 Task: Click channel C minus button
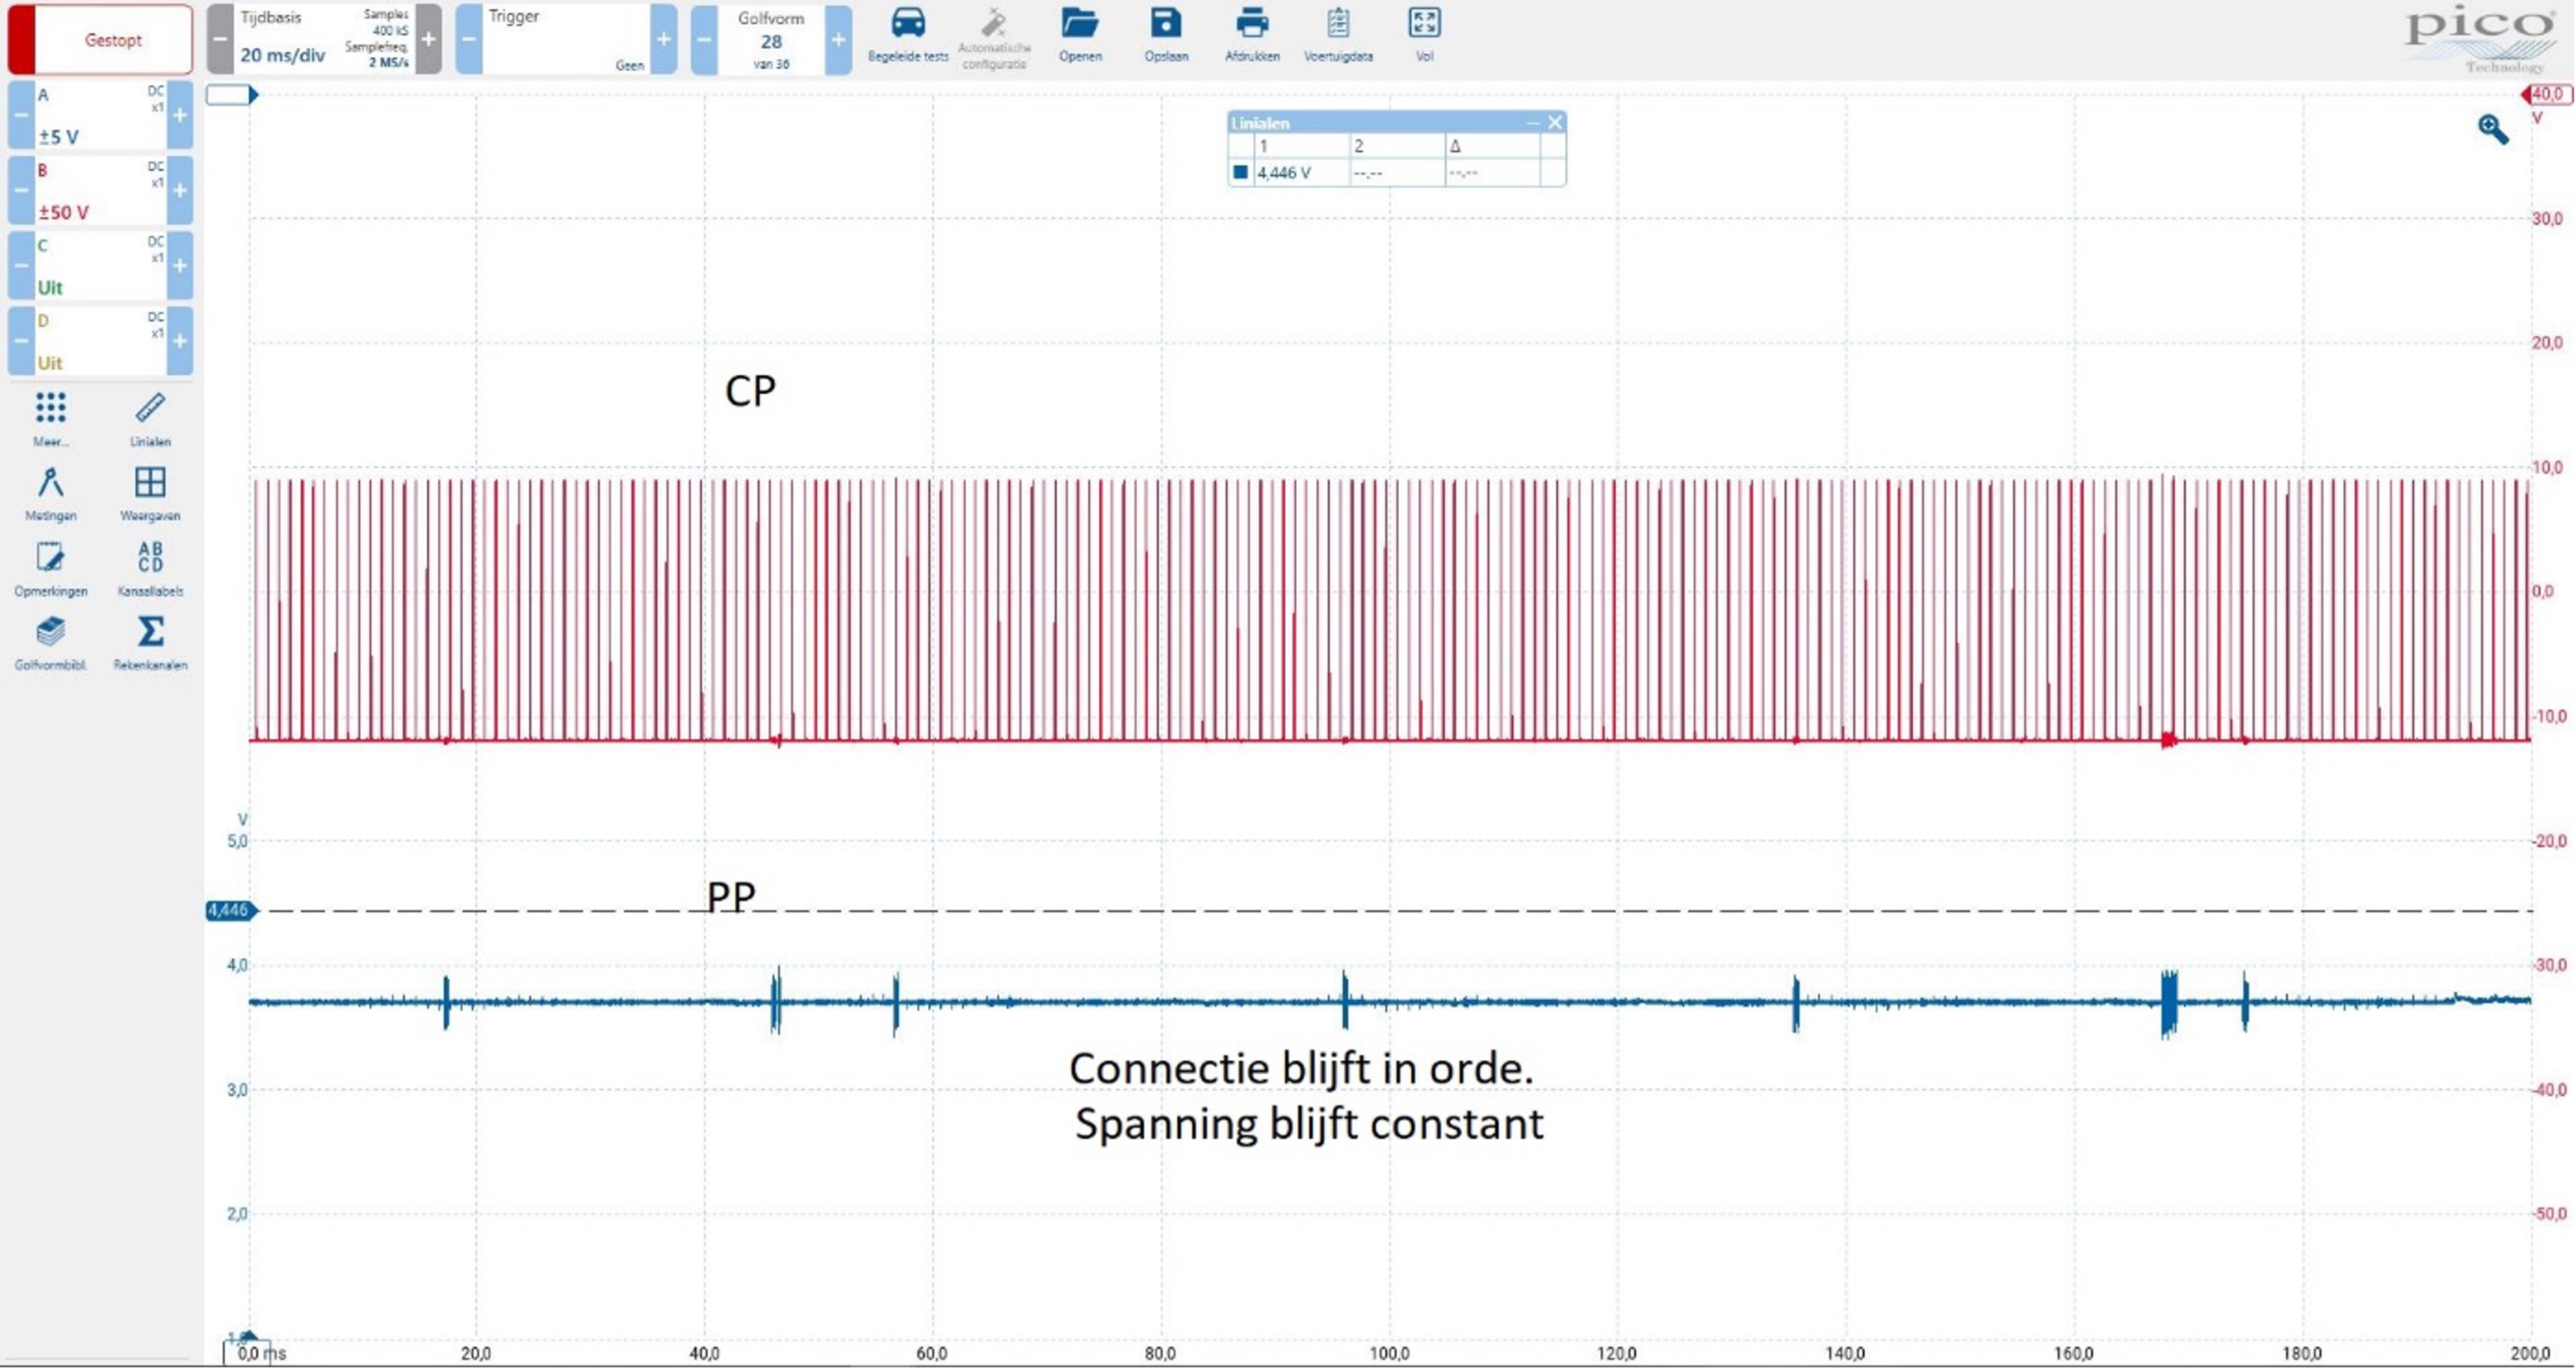point(21,266)
